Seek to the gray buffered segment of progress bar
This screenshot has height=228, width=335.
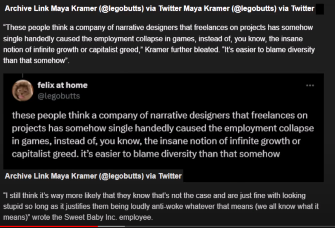(111, 226)
